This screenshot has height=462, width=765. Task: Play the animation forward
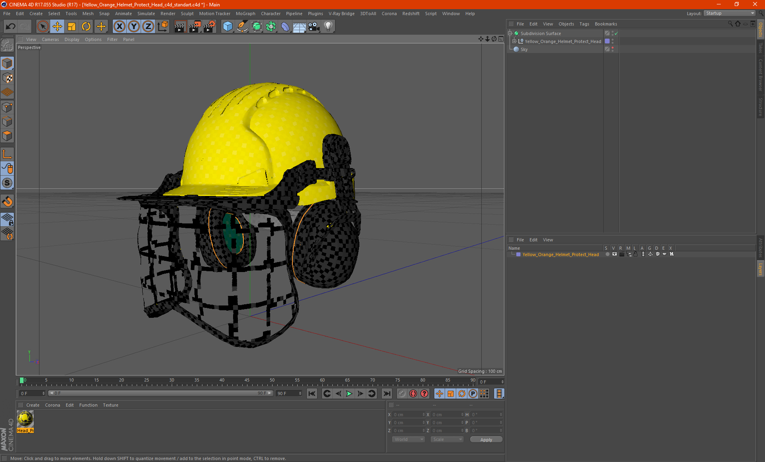pyautogui.click(x=349, y=394)
